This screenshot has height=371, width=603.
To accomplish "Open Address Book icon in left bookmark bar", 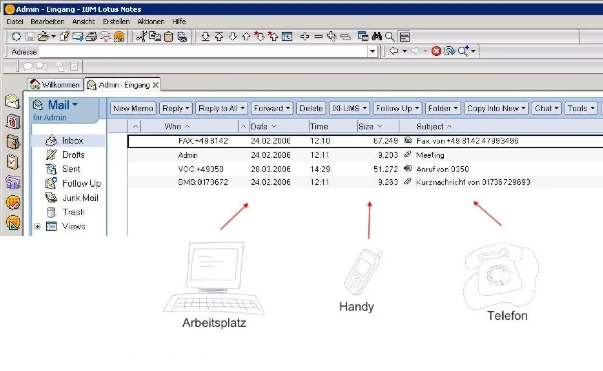I will pos(13,142).
